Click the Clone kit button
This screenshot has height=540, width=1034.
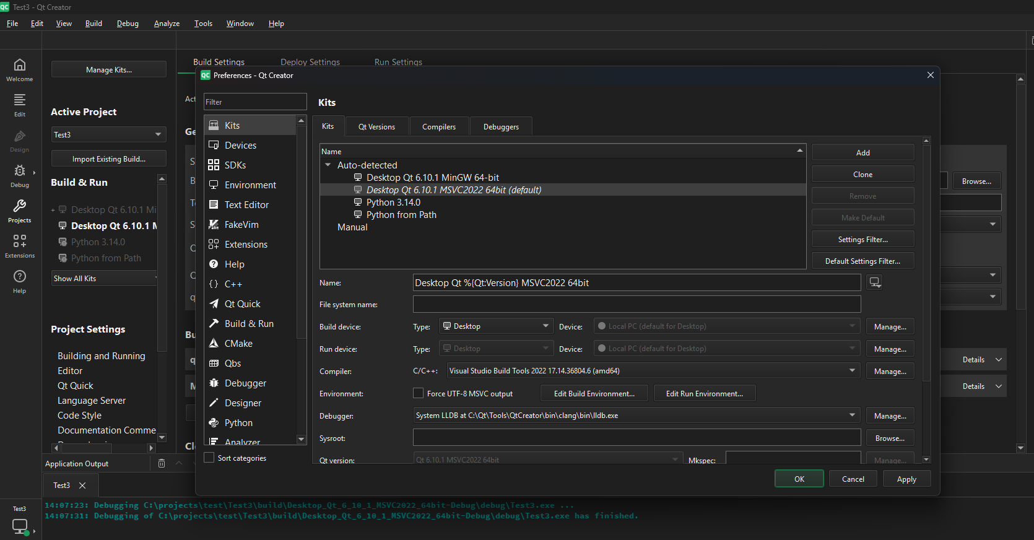pyautogui.click(x=862, y=175)
